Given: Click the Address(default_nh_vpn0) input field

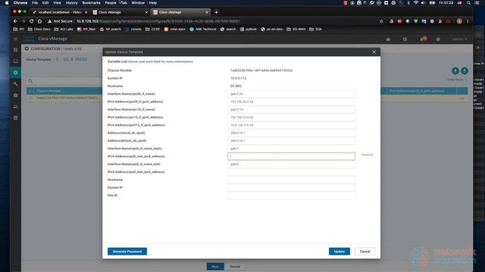Looking at the screenshot, I should point(291,141).
